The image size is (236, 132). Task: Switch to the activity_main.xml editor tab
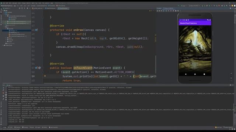(37, 8)
